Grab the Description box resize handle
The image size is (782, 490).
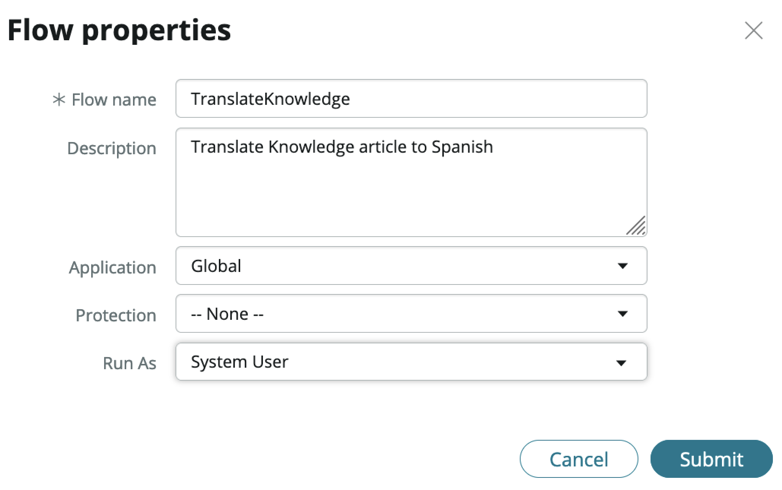coord(636,226)
